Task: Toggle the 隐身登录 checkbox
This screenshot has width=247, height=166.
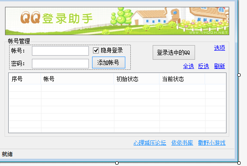Action: (96, 51)
